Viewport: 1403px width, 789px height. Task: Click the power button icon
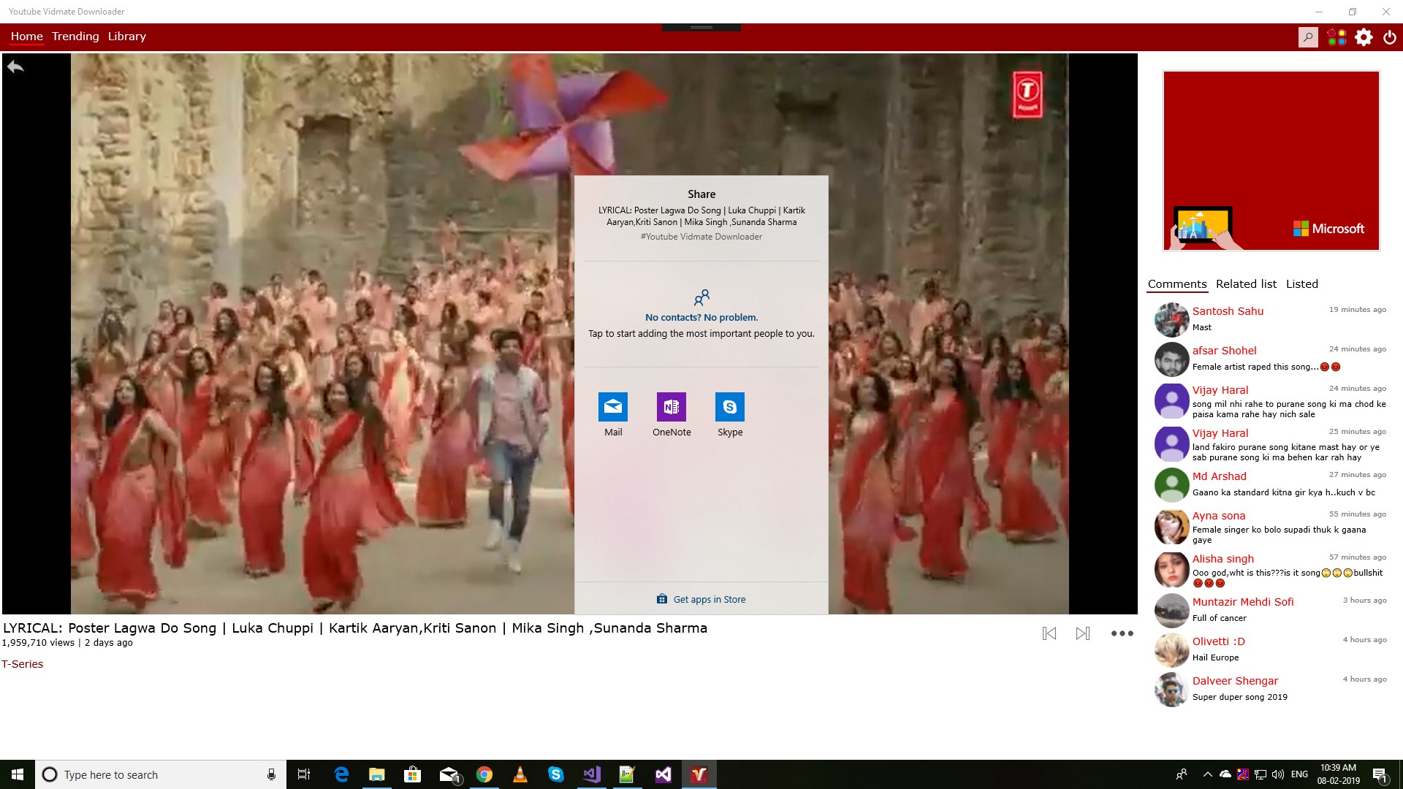tap(1390, 37)
